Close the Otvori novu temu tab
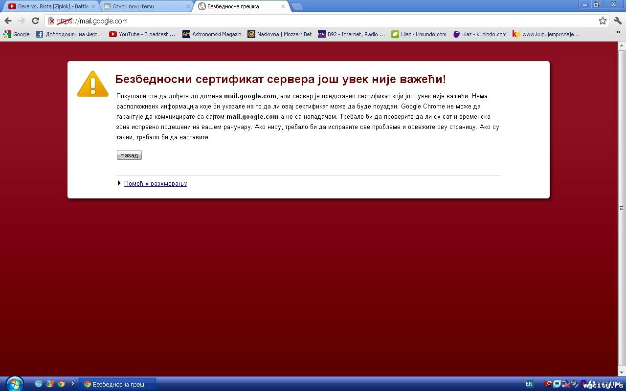 (188, 6)
